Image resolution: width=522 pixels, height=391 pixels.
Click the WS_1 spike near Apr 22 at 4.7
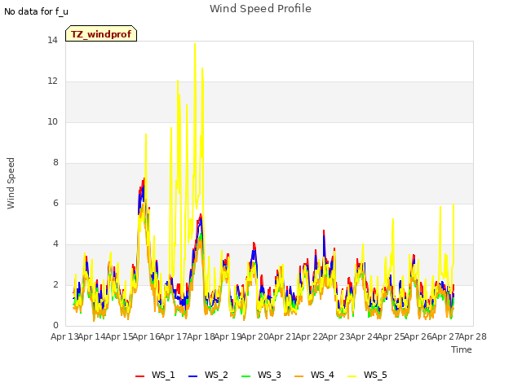(x=324, y=231)
